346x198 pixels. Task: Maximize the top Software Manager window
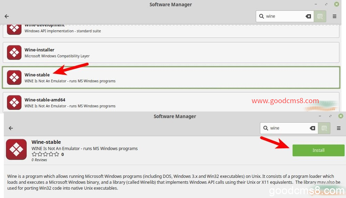pos(326,4)
